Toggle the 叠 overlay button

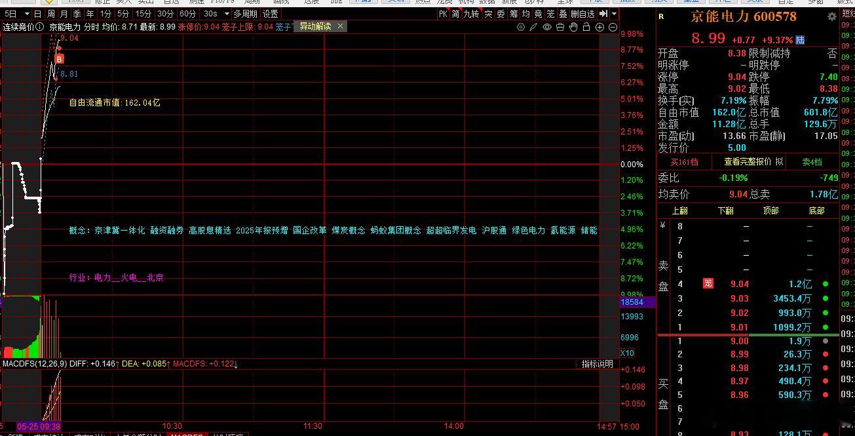(x=563, y=14)
